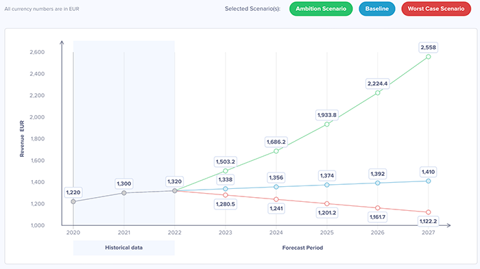480x269 pixels.
Task: Select Baseline 2025 point labeled 1,374
Action: 327,185
